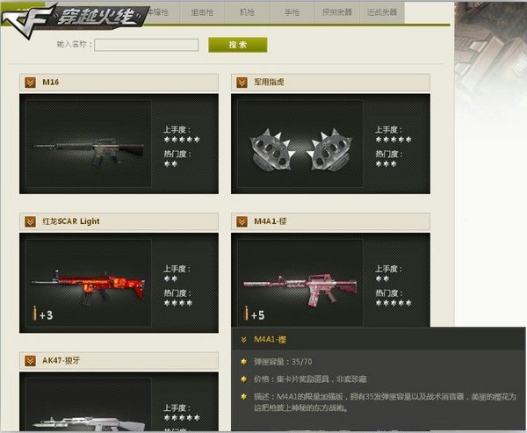527x433 pixels.
Task: Click the yellow chevron in M4A1-樱 tooltip
Action: click(x=243, y=340)
